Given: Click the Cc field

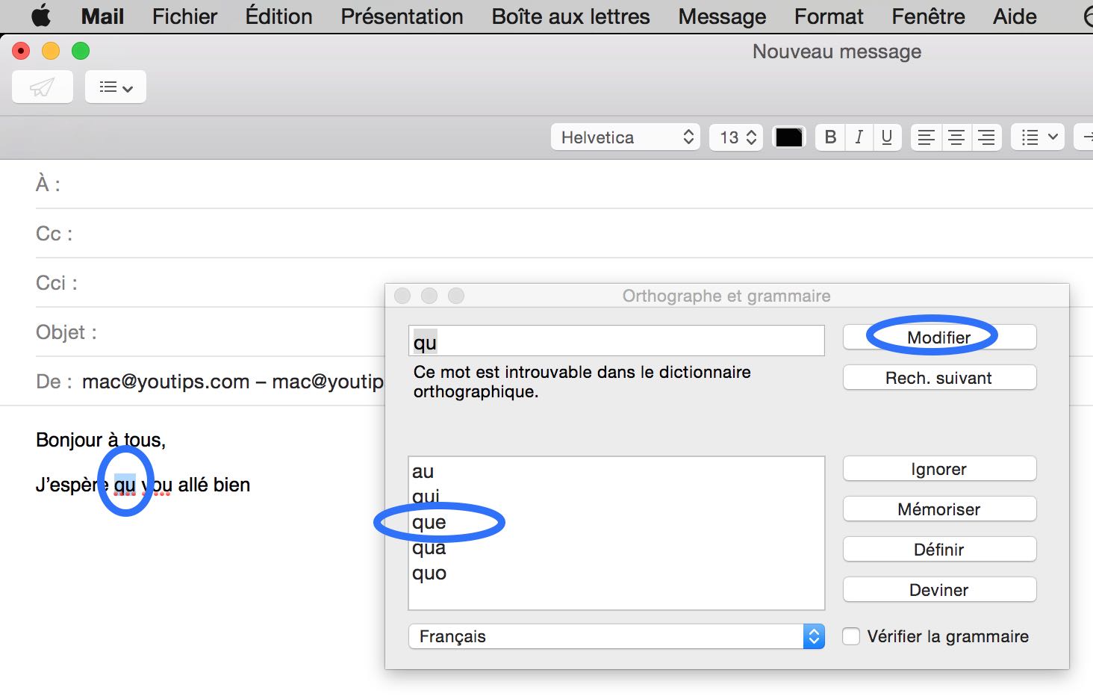Looking at the screenshot, I should (564, 233).
